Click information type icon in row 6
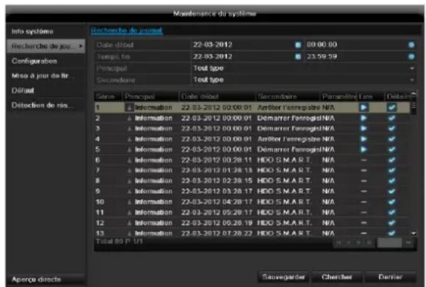 pyautogui.click(x=129, y=160)
